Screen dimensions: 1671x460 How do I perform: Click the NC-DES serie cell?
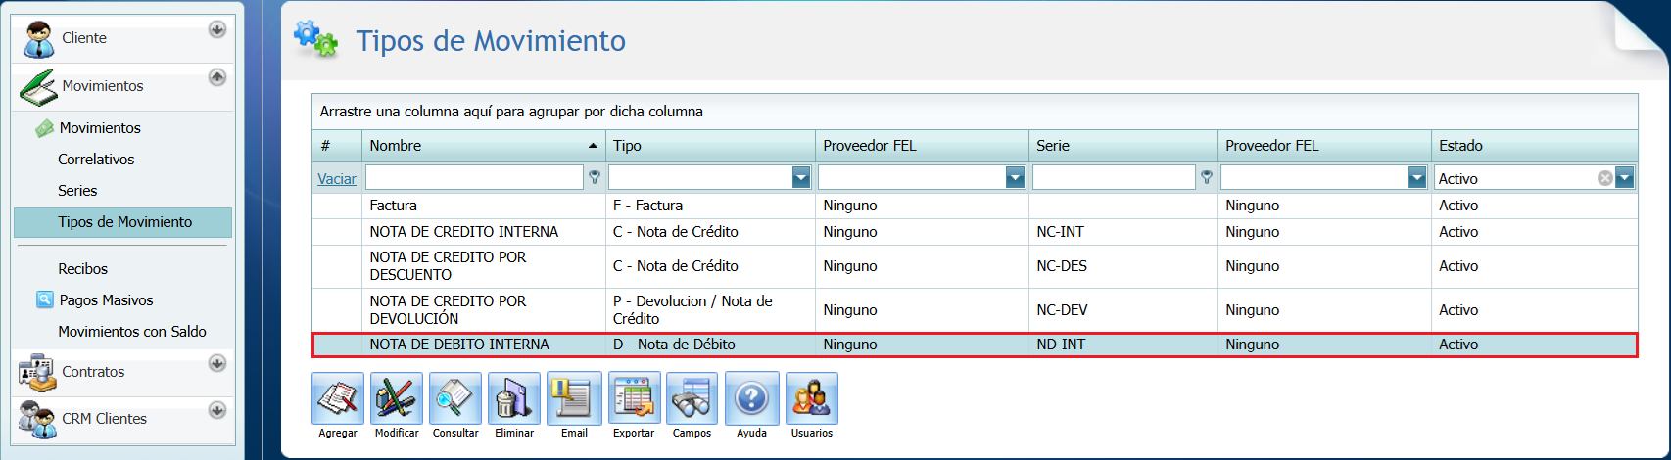tap(1123, 266)
